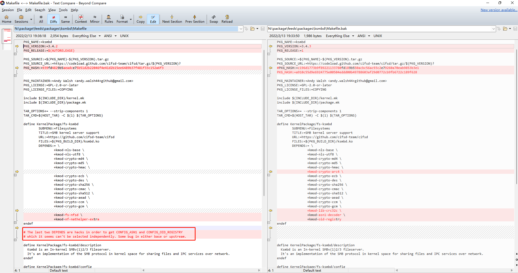
Task: Click the right file path Makefile.bak field
Action: point(380,29)
